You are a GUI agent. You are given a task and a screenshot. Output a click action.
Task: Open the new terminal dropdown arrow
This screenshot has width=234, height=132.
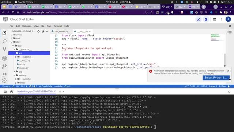pyautogui.click(x=63, y=92)
